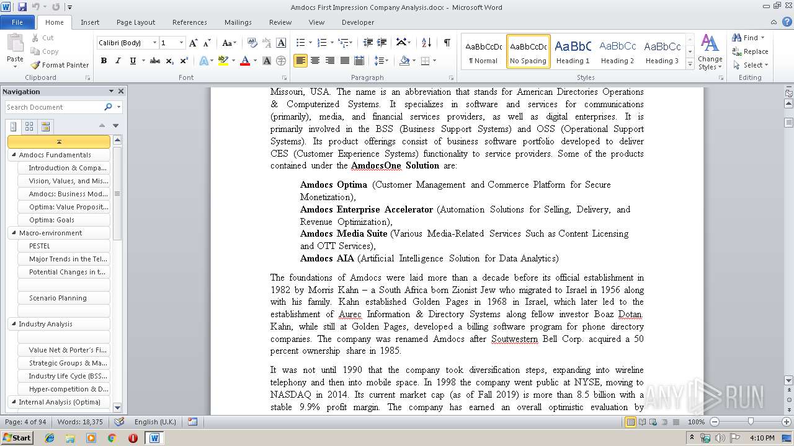The image size is (794, 446).
Task: Decrease paragraph indent
Action: 368,43
